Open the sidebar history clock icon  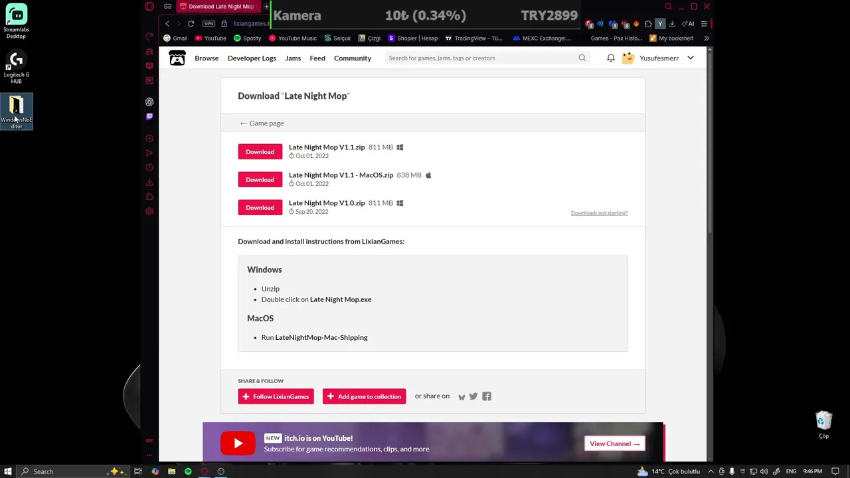coord(149,168)
